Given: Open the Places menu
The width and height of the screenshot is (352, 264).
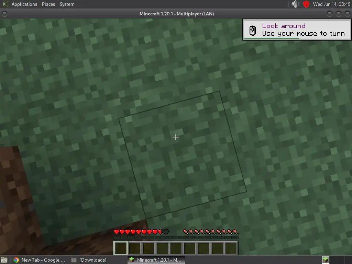Looking at the screenshot, I should pyautogui.click(x=48, y=4).
